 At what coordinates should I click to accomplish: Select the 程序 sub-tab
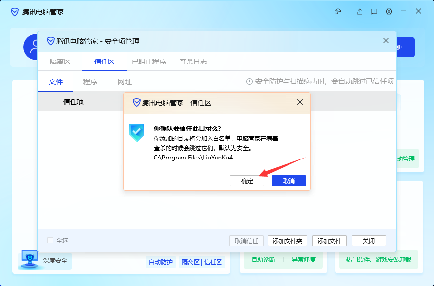(x=90, y=82)
